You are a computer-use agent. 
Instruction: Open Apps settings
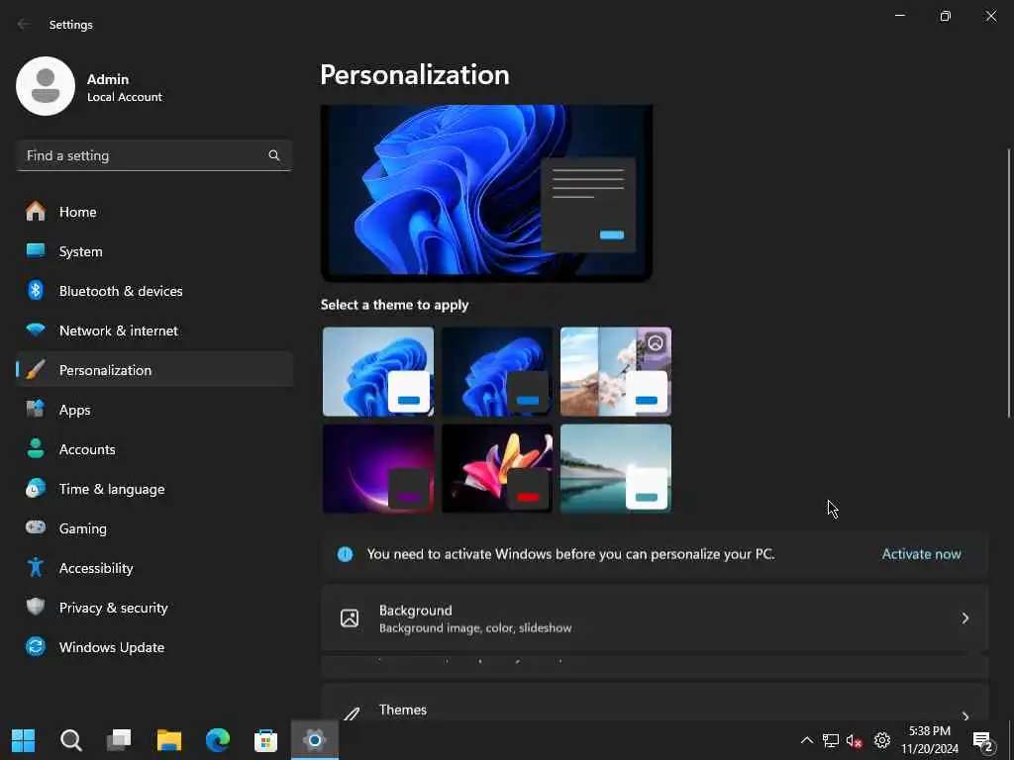pyautogui.click(x=154, y=409)
